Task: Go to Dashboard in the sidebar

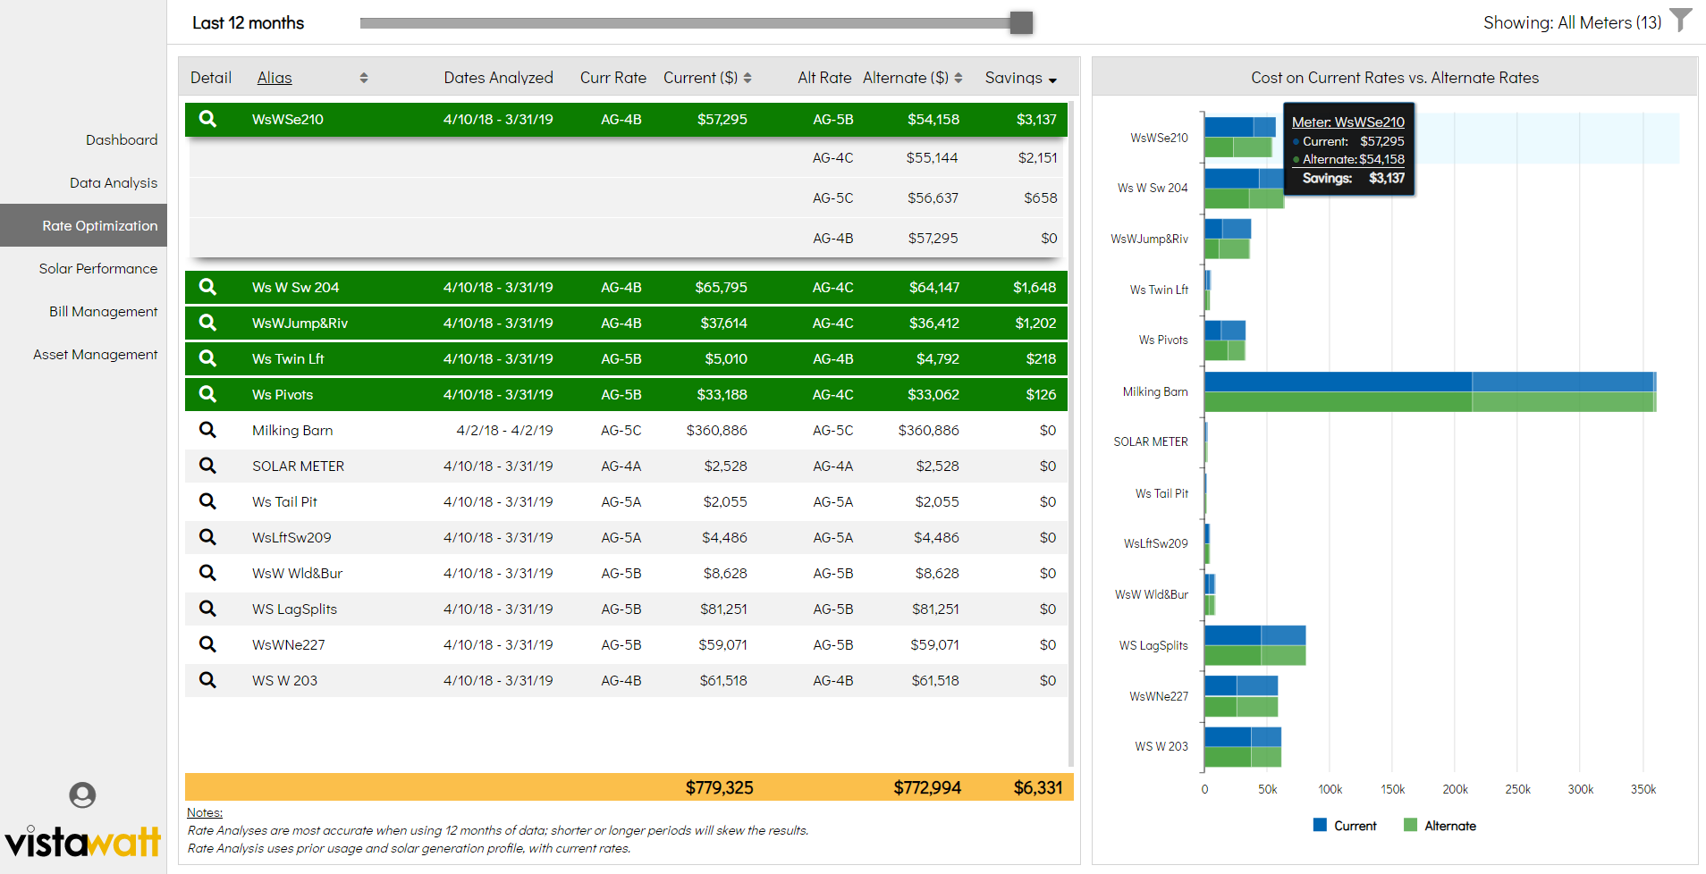Action: (x=122, y=139)
